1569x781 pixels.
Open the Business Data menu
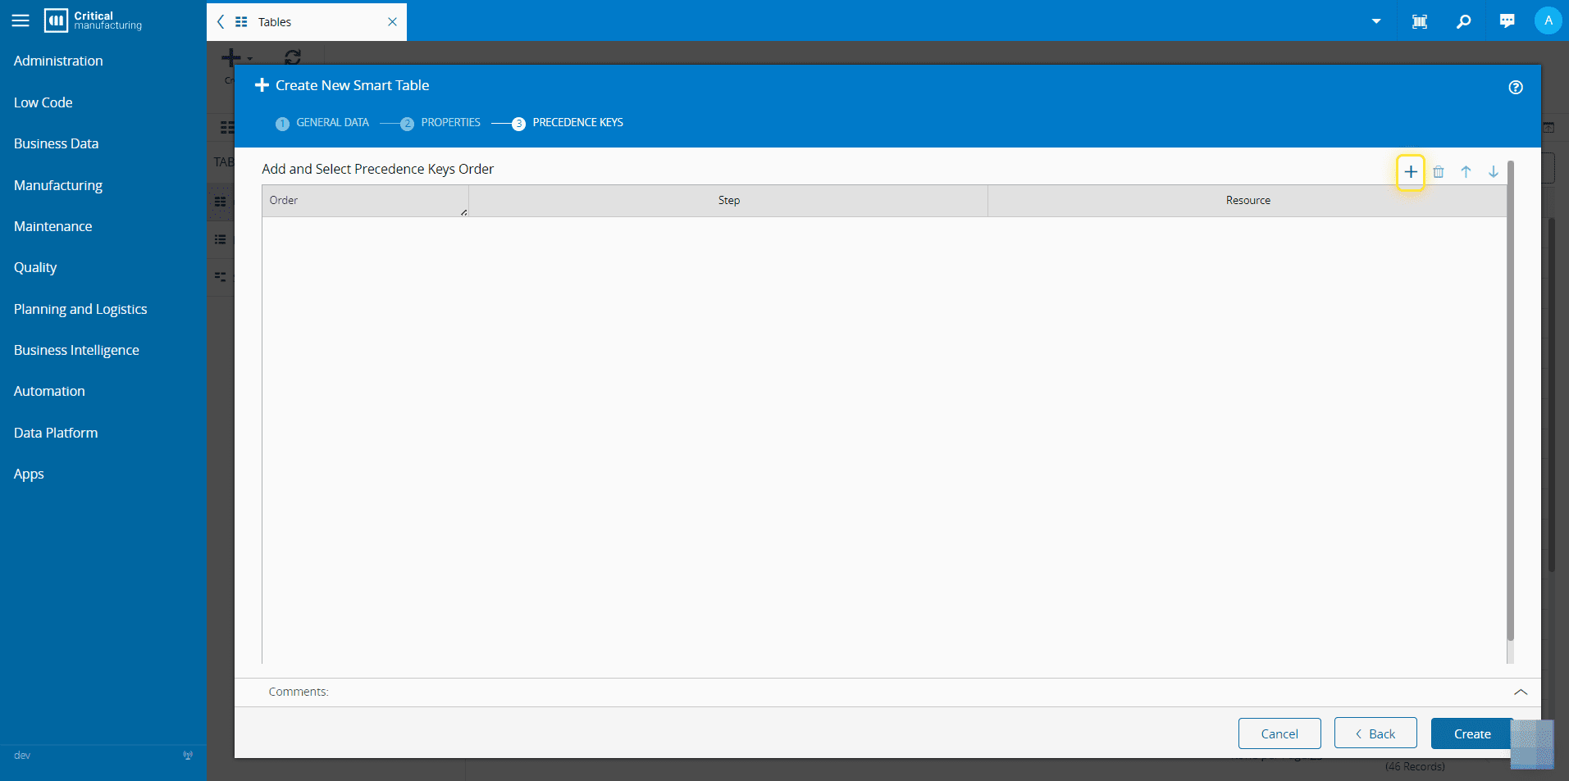(x=57, y=143)
